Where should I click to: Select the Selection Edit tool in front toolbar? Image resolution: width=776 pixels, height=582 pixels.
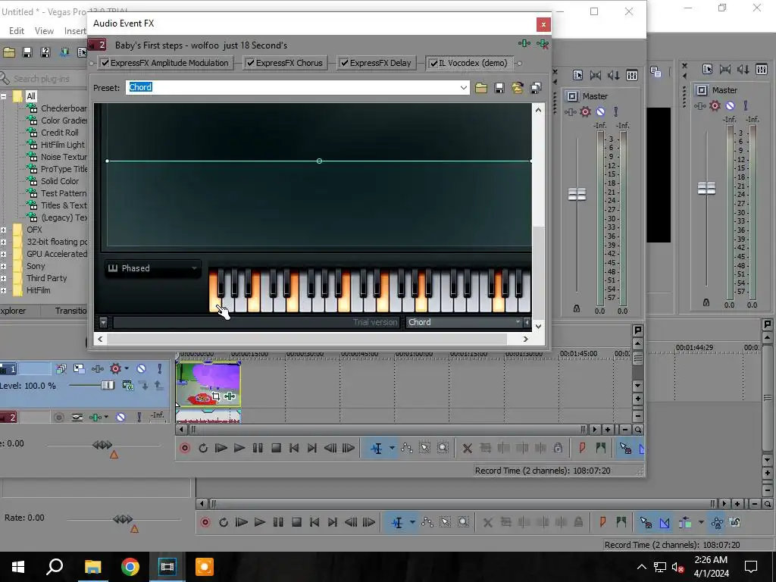point(424,449)
